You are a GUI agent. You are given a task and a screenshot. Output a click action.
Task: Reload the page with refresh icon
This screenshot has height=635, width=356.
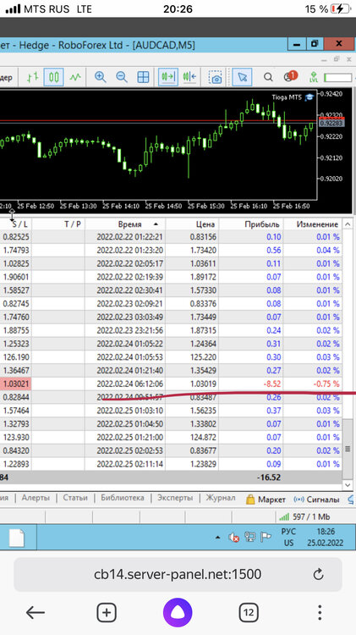pyautogui.click(x=319, y=574)
